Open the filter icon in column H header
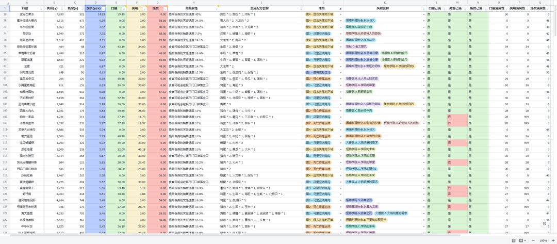 coord(217,8)
